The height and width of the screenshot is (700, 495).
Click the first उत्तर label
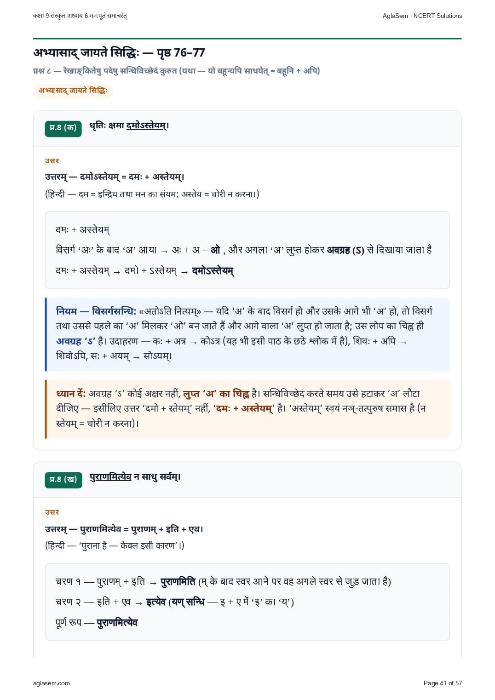coord(52,161)
